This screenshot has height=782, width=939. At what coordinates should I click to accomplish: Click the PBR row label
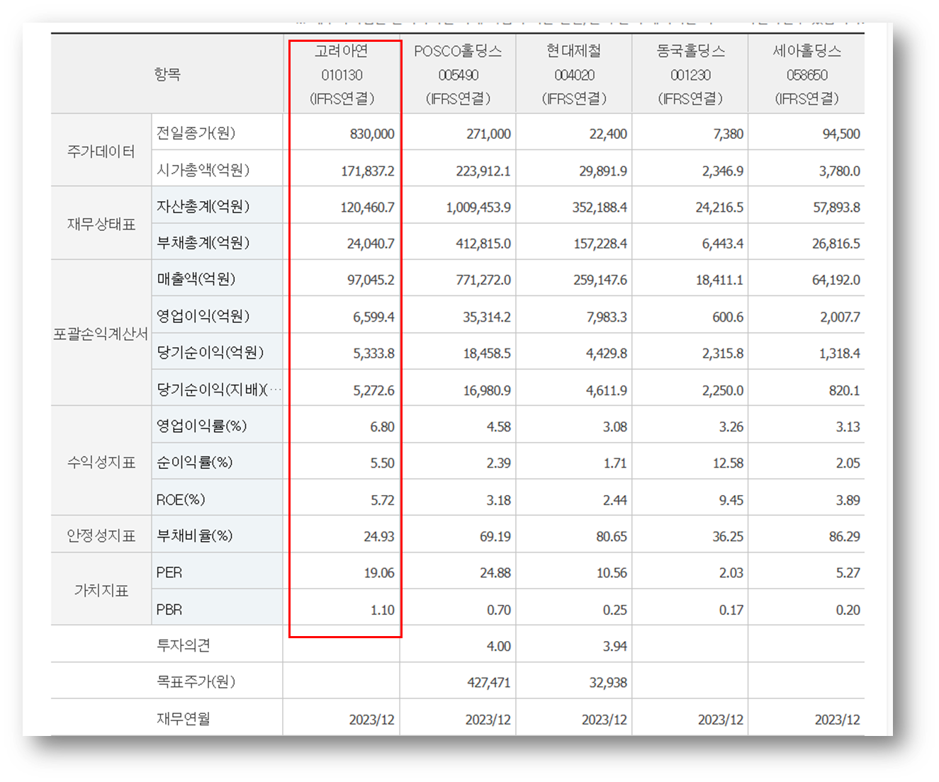click(x=169, y=609)
